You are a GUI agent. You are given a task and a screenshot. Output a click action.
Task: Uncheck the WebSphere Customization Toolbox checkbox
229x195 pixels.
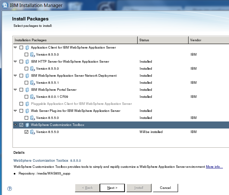[21, 125]
